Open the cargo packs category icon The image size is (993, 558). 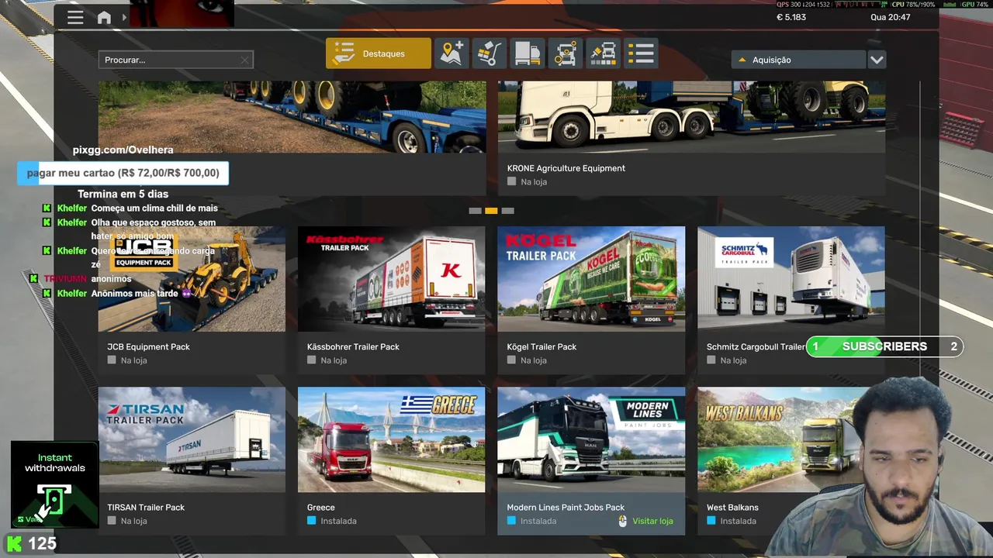click(x=490, y=53)
